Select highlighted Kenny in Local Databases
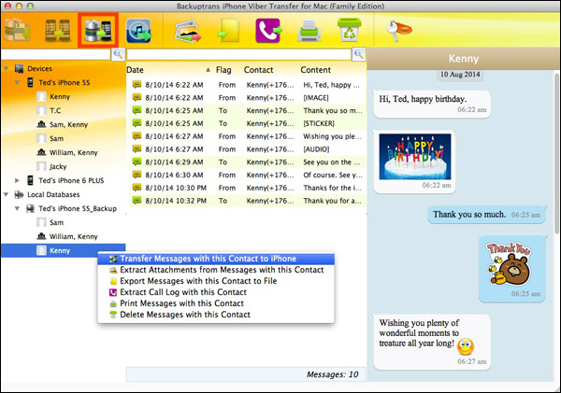 pos(63,250)
